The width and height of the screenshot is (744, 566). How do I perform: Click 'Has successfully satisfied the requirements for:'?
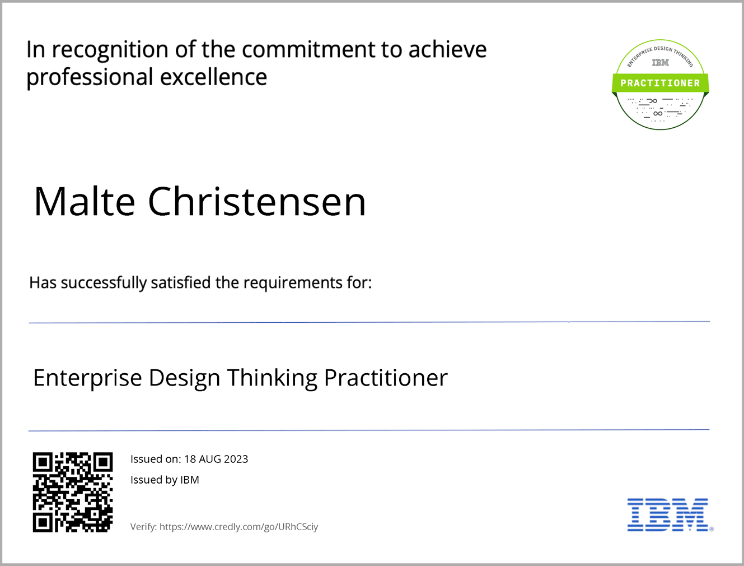pyautogui.click(x=200, y=282)
